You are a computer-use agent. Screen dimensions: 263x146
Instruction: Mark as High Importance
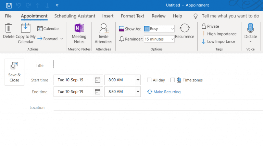click(219, 34)
